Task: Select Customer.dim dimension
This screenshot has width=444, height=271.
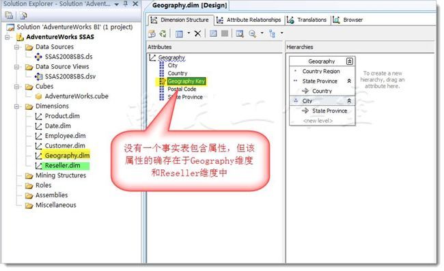Action: pos(65,145)
